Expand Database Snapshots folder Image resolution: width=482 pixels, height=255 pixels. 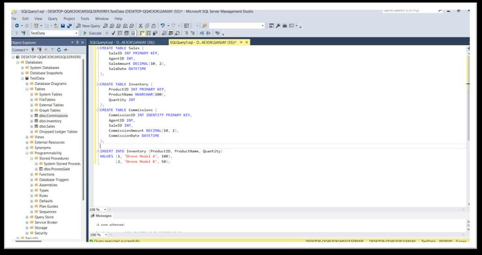coord(23,73)
